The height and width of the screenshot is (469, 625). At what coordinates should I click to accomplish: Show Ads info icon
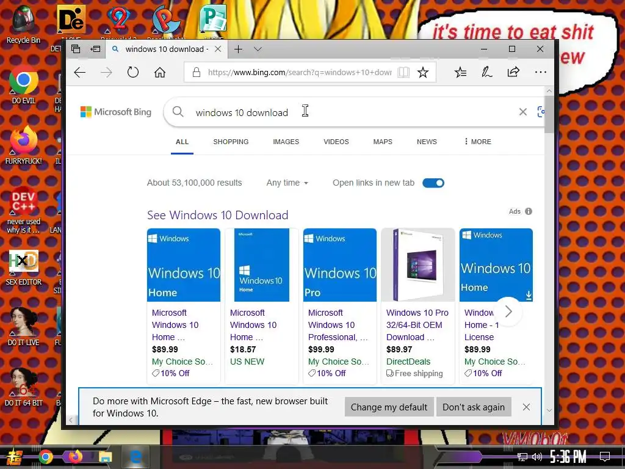point(529,211)
